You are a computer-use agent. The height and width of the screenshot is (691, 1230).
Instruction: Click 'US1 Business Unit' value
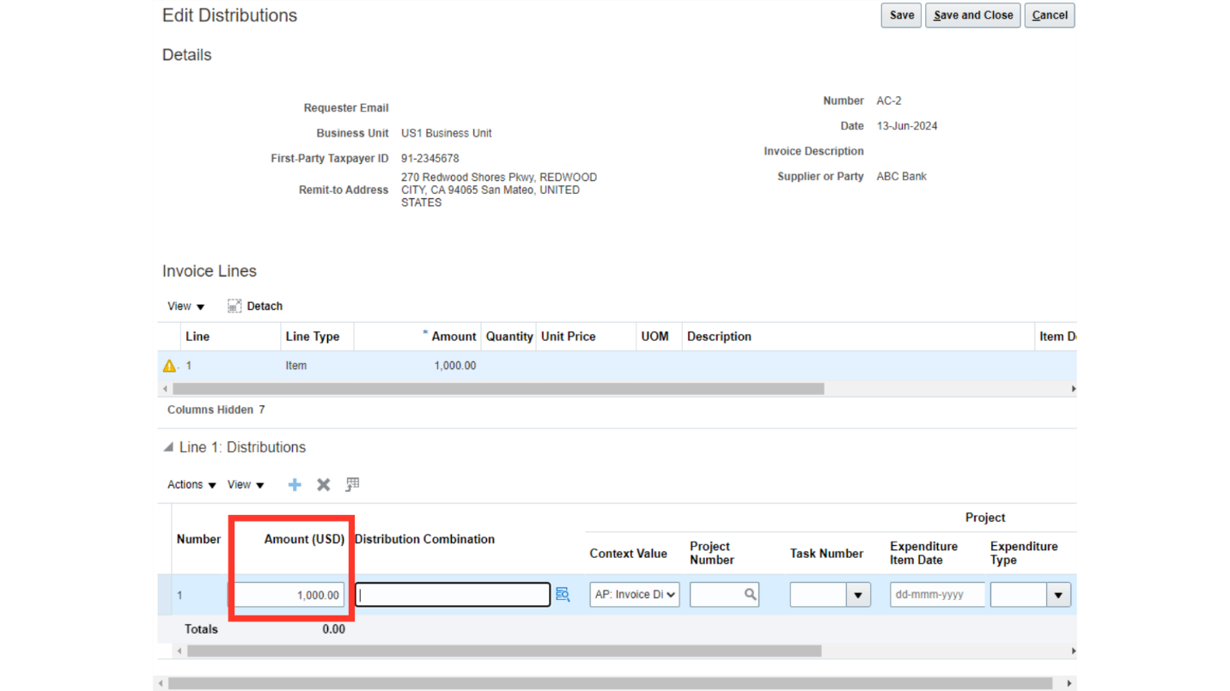[x=446, y=134]
